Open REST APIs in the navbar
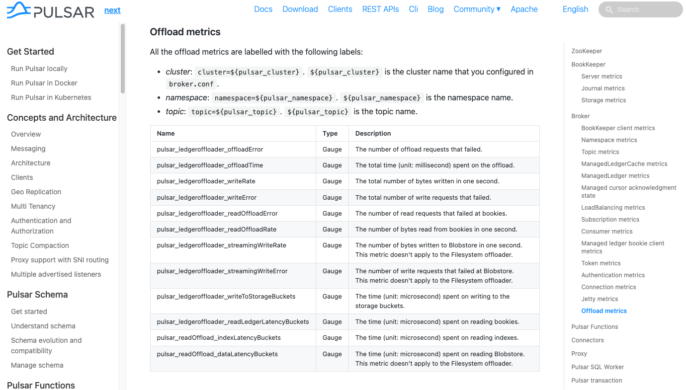The height and width of the screenshot is (390, 686). pos(380,9)
